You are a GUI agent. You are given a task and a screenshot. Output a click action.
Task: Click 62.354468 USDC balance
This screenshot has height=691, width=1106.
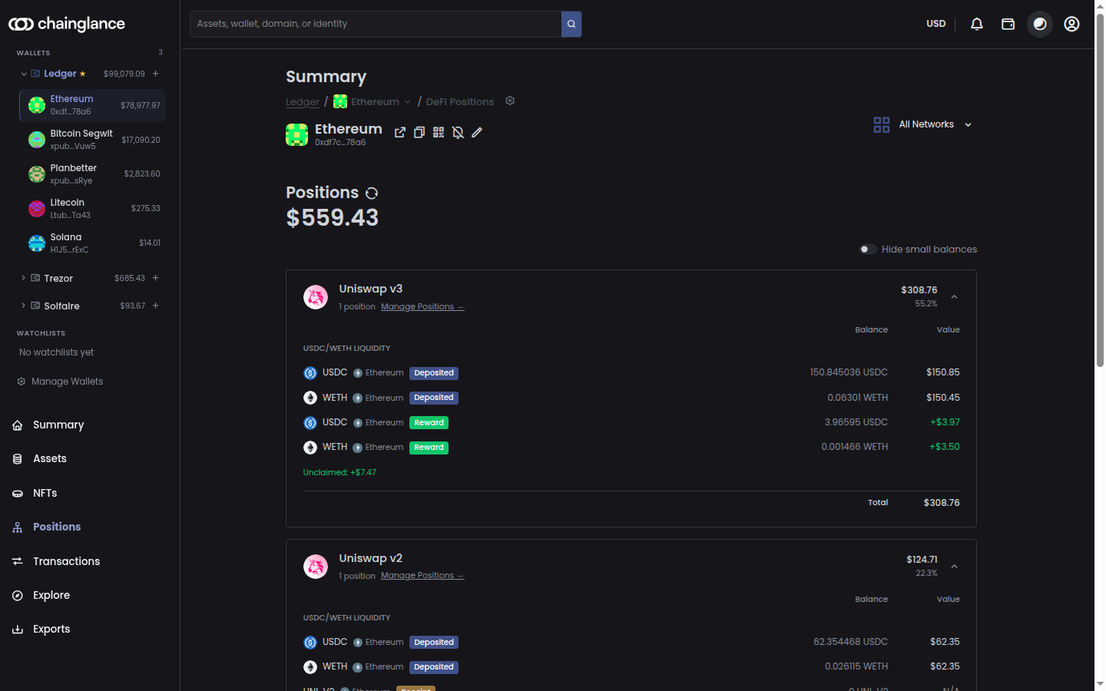click(850, 642)
